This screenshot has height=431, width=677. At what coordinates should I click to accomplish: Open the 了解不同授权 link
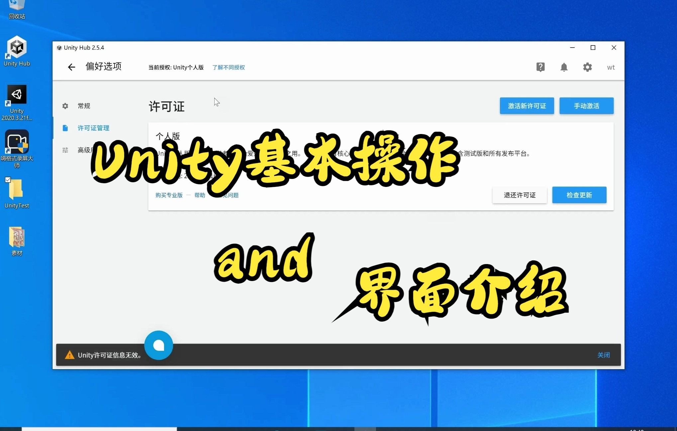229,67
